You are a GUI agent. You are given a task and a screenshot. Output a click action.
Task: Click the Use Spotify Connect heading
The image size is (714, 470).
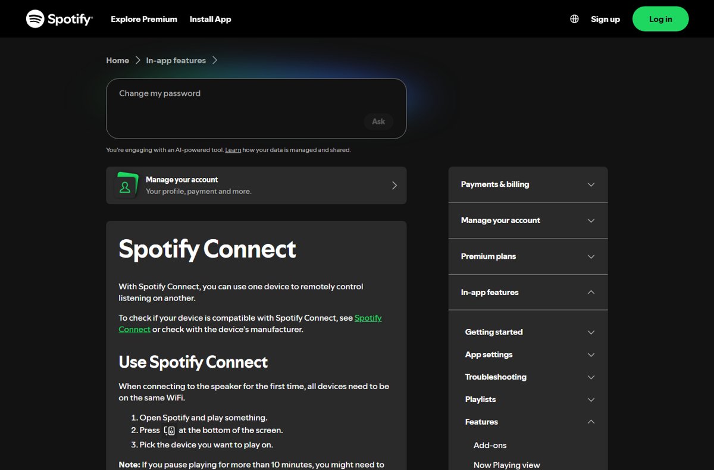(193, 362)
